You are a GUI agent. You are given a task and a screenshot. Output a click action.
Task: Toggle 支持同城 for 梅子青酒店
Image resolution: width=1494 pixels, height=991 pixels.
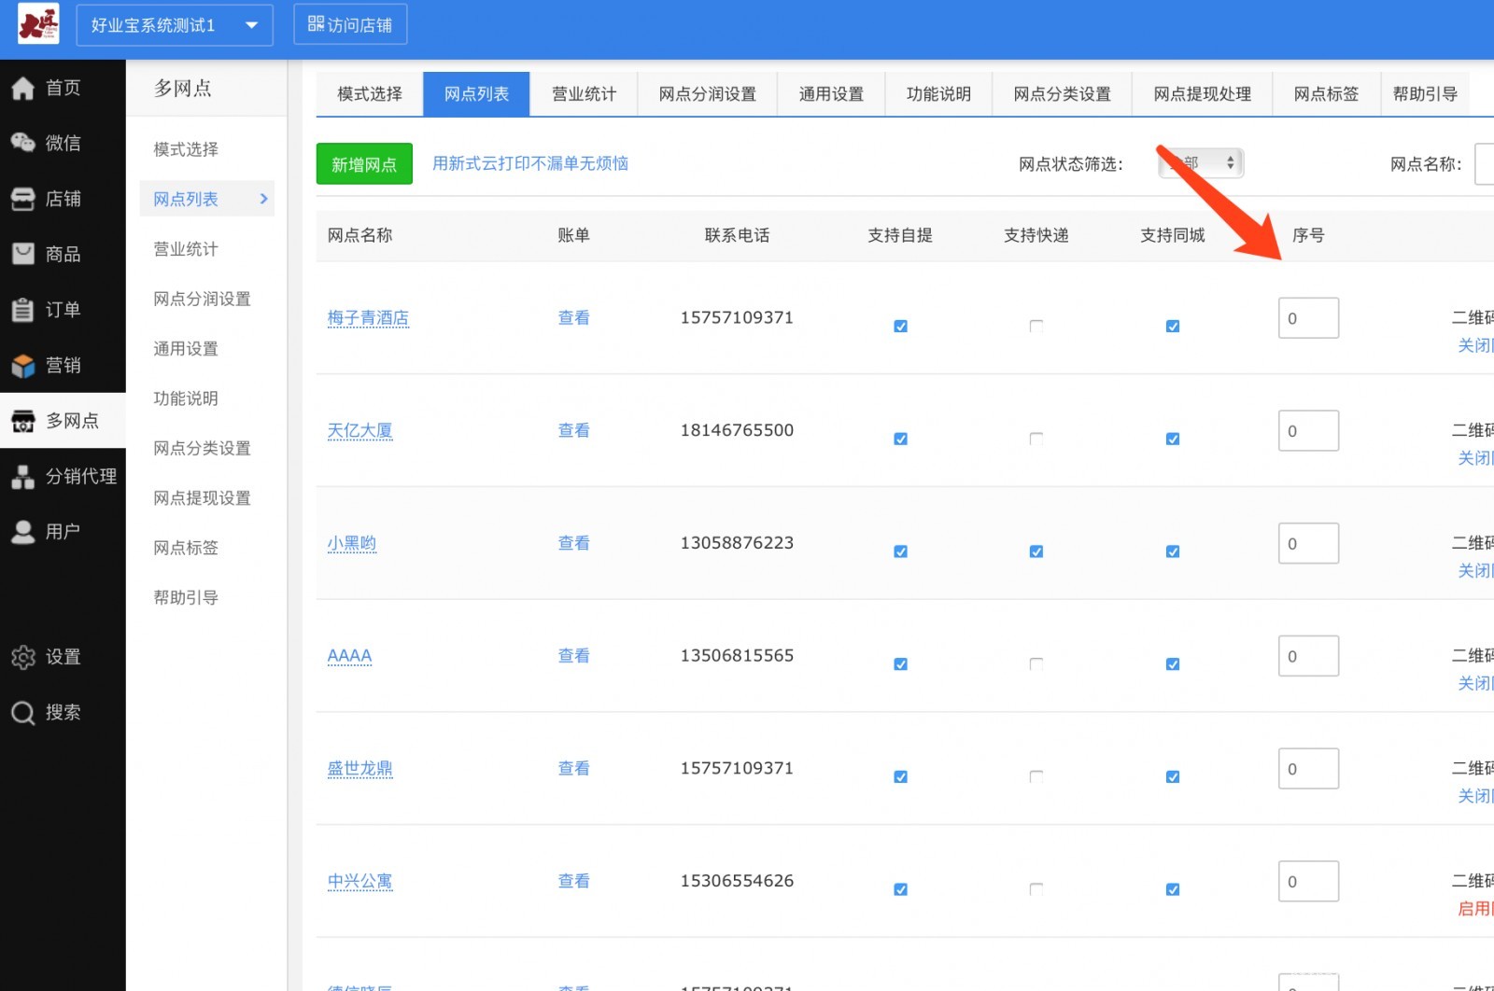1173,326
